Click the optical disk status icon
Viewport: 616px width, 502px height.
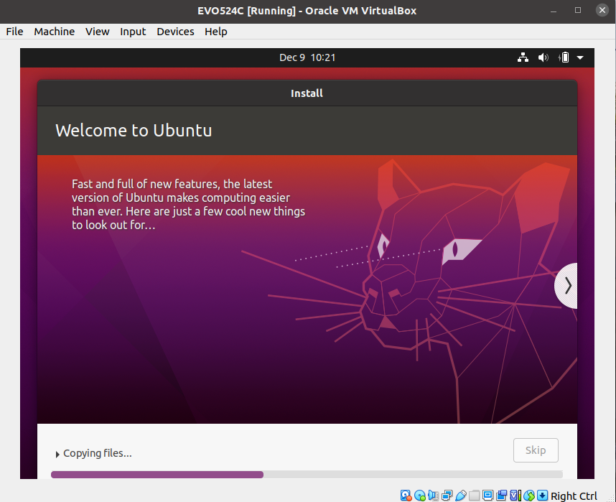pyautogui.click(x=420, y=496)
